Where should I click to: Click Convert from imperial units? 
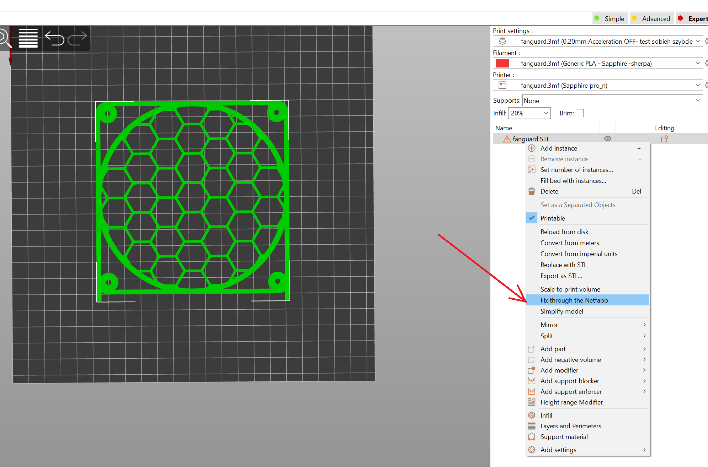pos(579,254)
